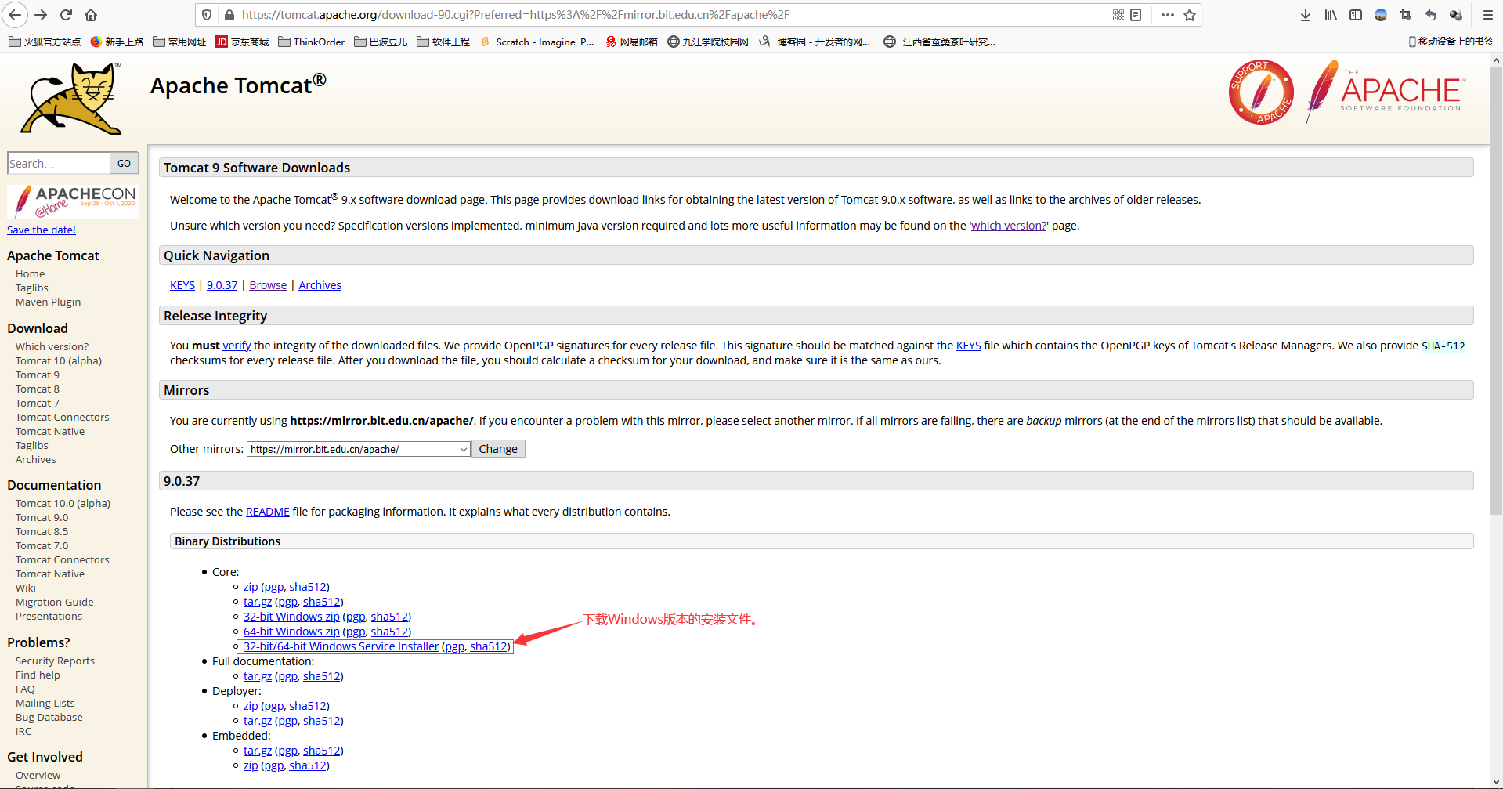
Task: Launch the screenshot crop tool icon
Action: point(1406,15)
